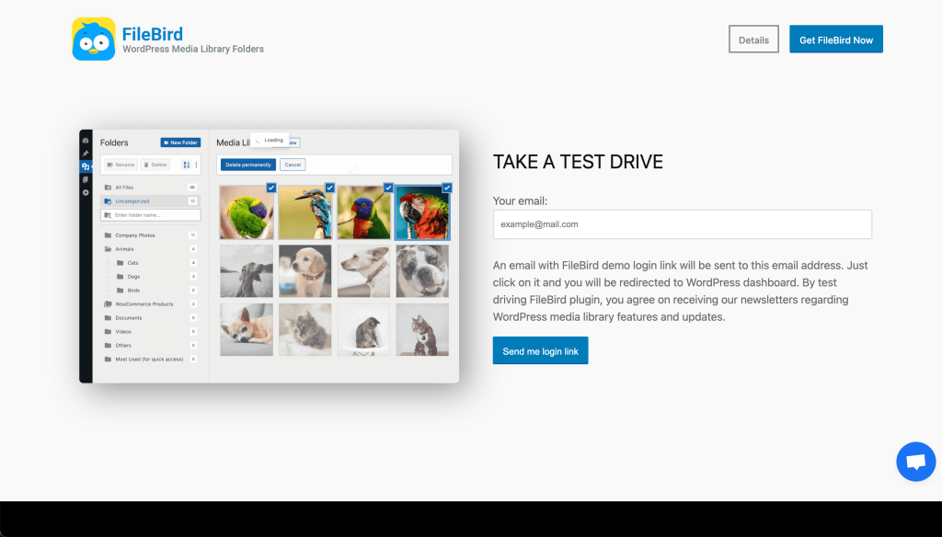
Task: Open the Cats subfolder
Action: coord(132,263)
